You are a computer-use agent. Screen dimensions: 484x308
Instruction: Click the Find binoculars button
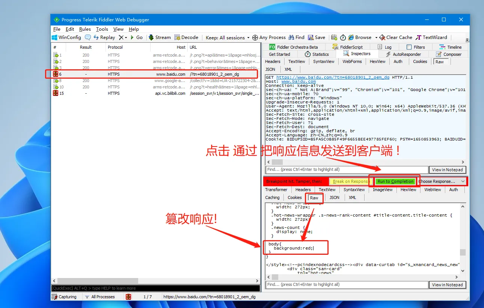(297, 37)
